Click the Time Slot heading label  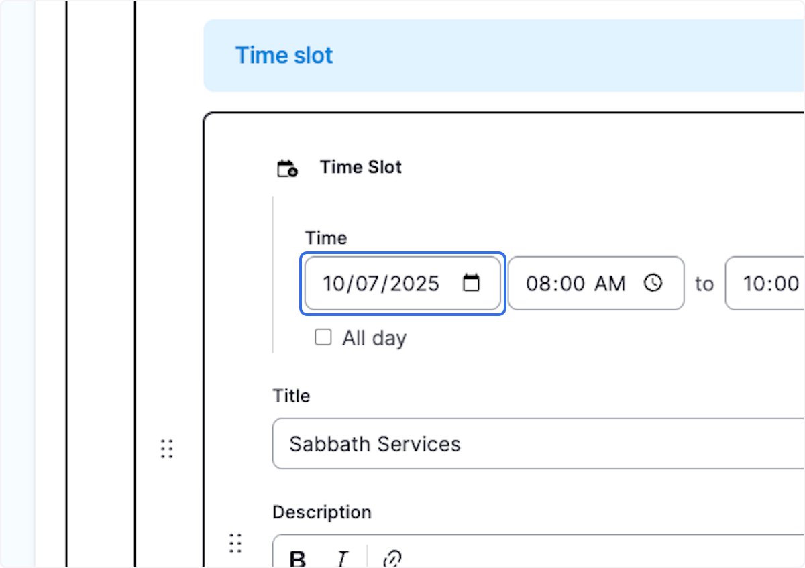click(360, 167)
